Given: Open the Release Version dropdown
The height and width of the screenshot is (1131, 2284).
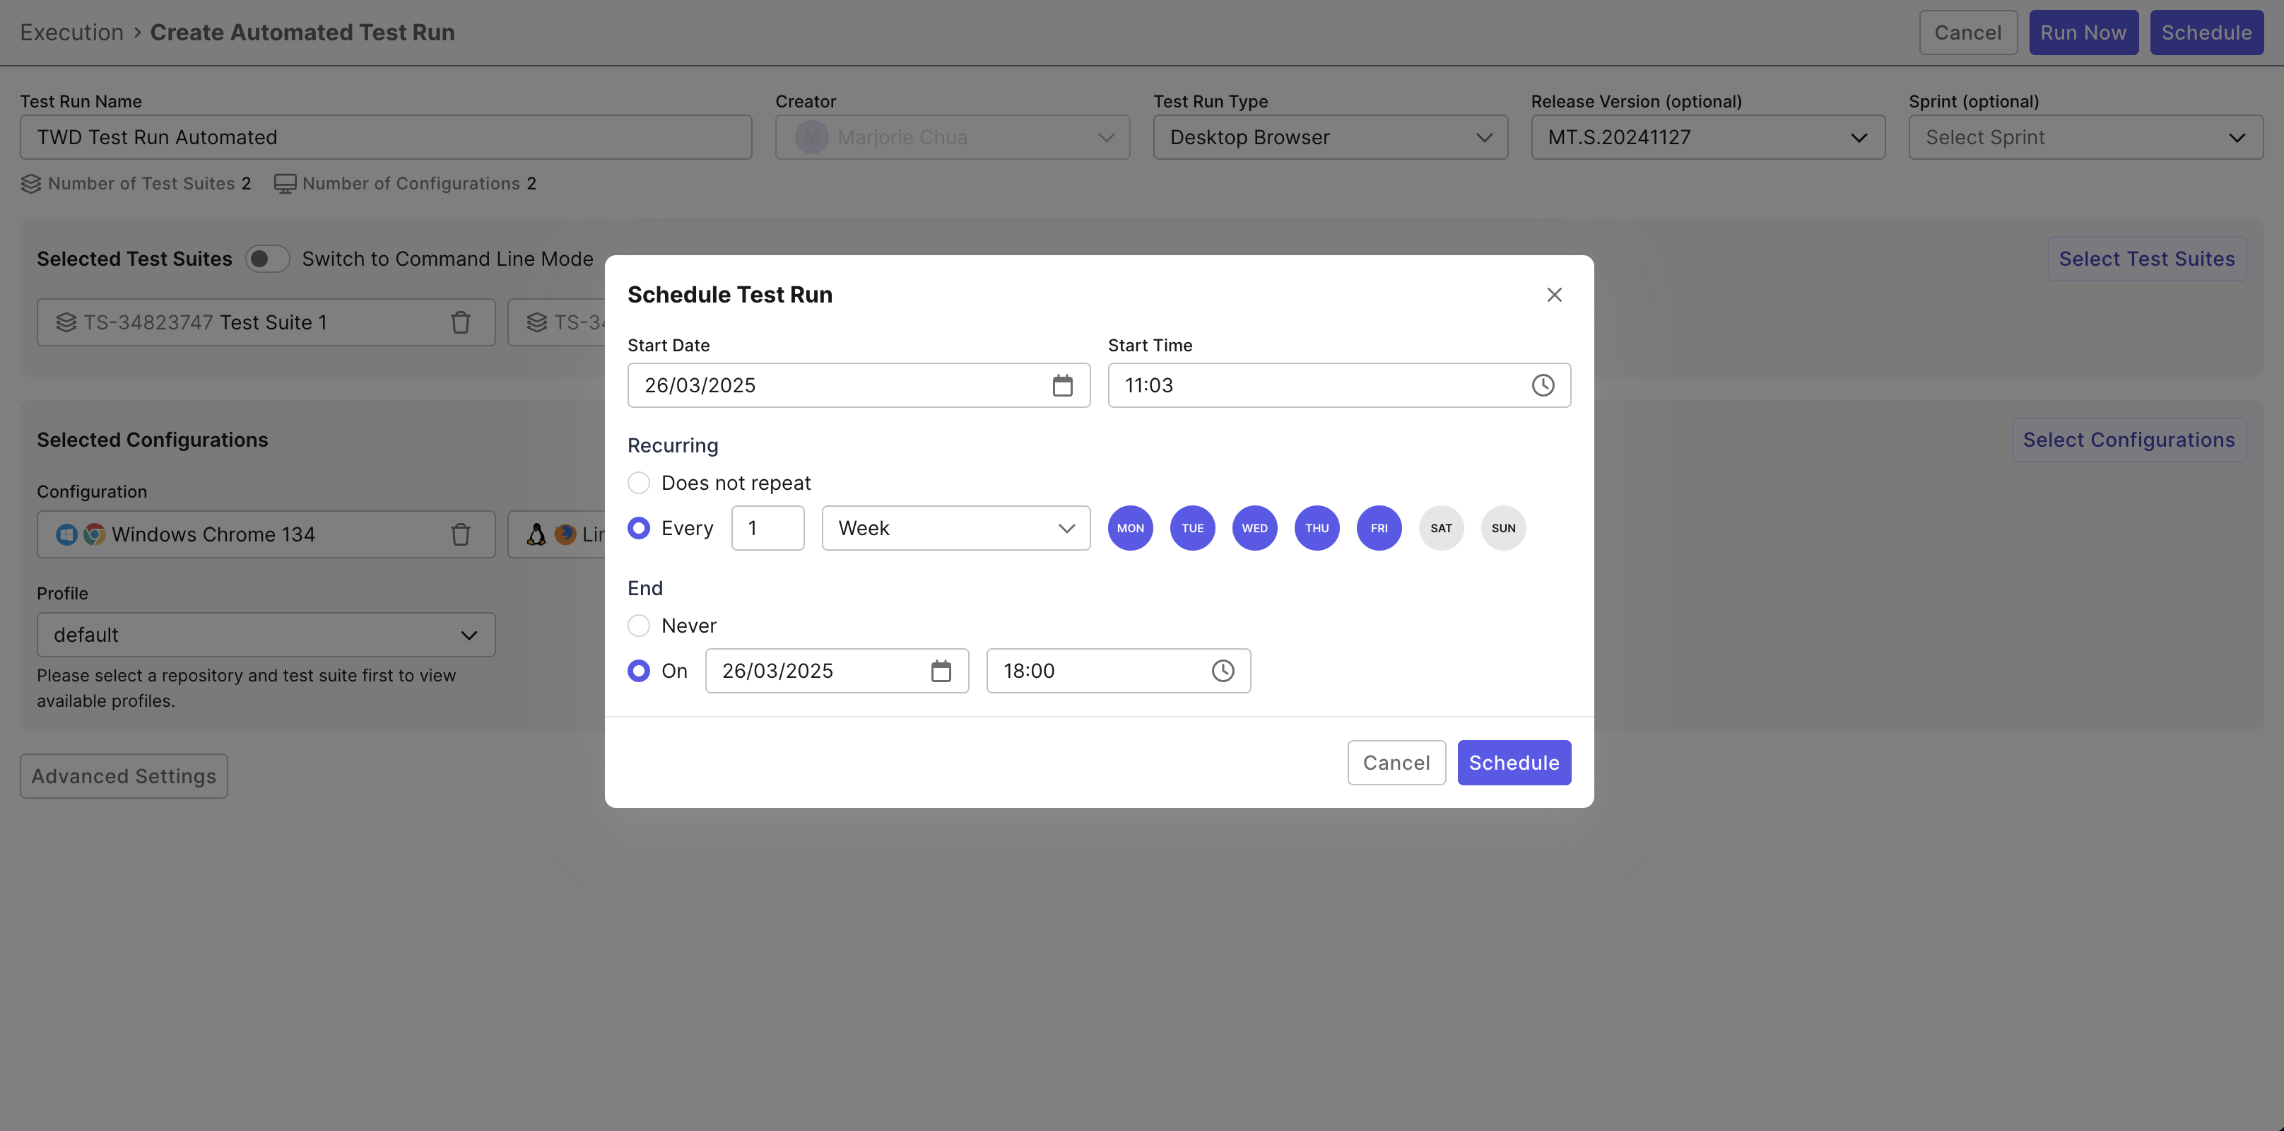Looking at the screenshot, I should [1707, 138].
